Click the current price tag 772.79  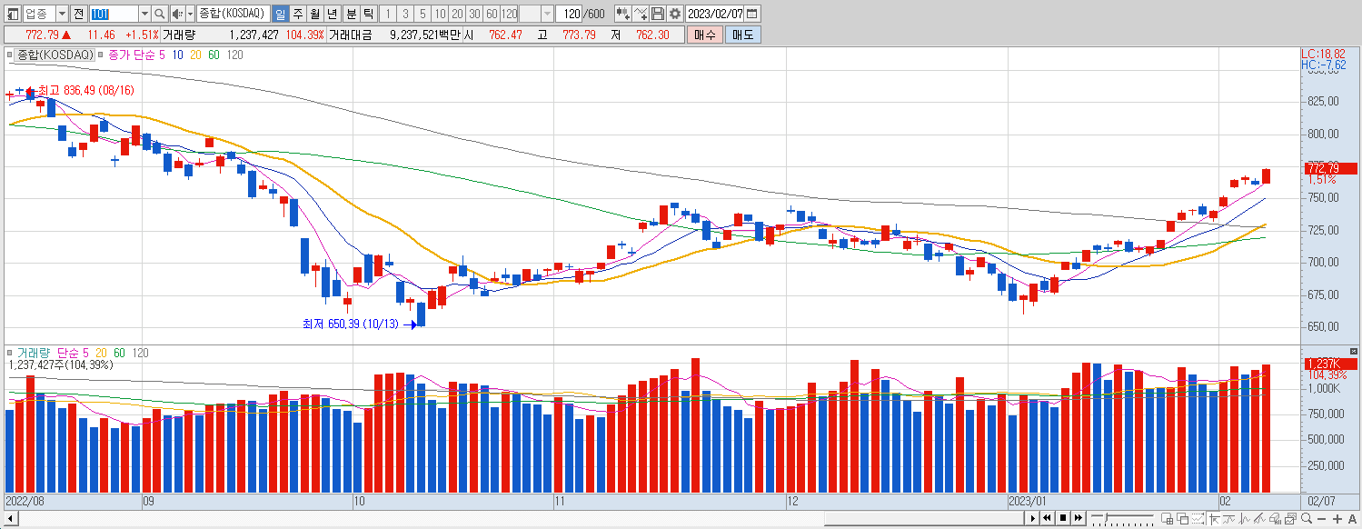coord(1330,169)
